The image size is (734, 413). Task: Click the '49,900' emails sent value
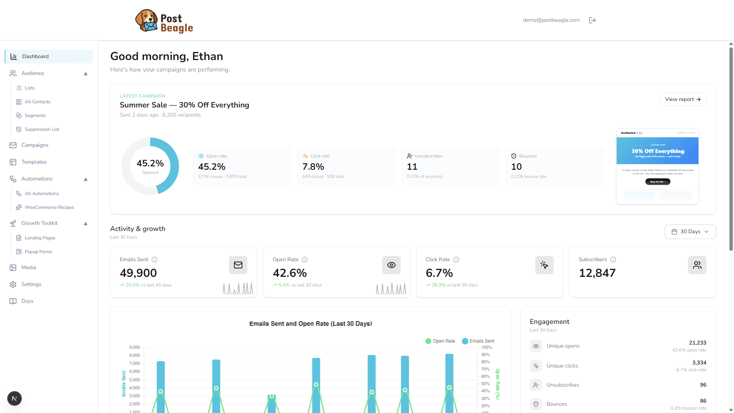(138, 273)
